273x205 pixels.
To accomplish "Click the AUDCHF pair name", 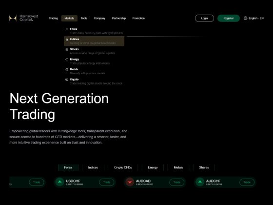I will point(214,181).
